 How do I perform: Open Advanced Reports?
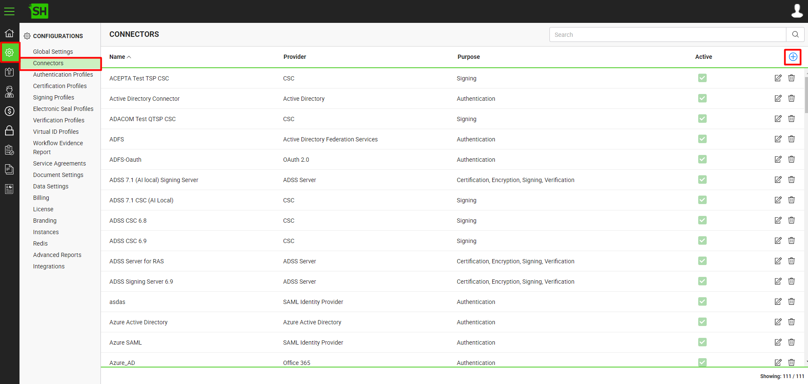coord(57,255)
